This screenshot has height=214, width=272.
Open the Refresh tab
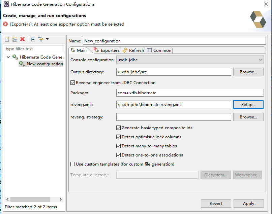tap(133, 50)
